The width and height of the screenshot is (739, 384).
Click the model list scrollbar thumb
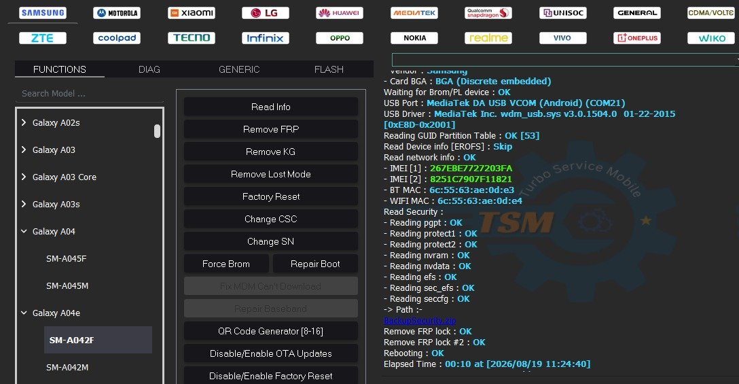[157, 131]
